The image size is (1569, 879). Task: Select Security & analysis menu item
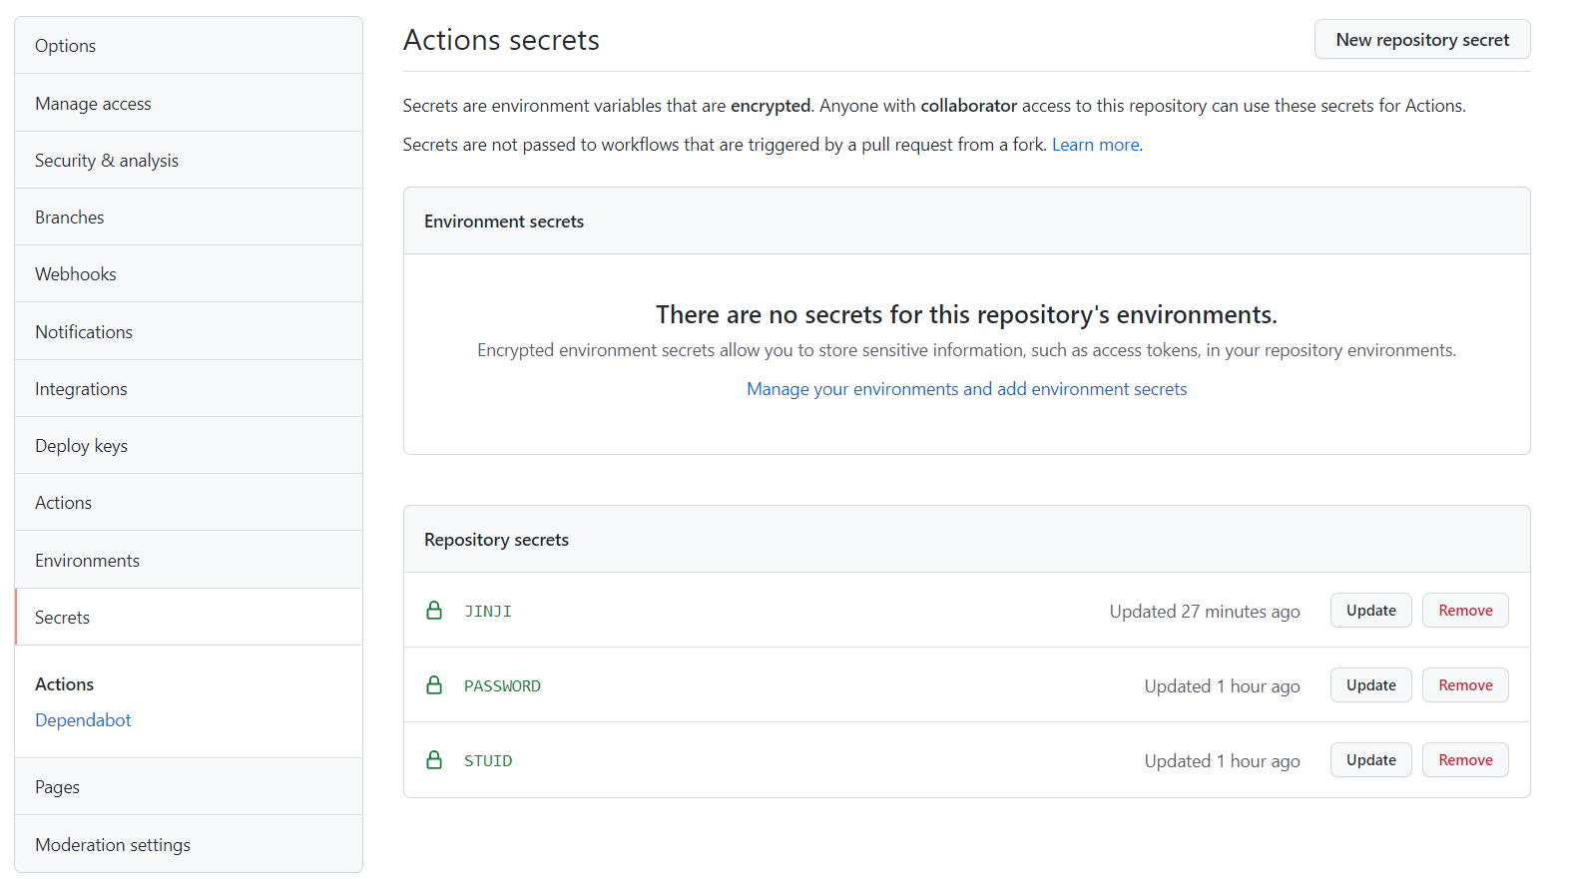click(107, 161)
